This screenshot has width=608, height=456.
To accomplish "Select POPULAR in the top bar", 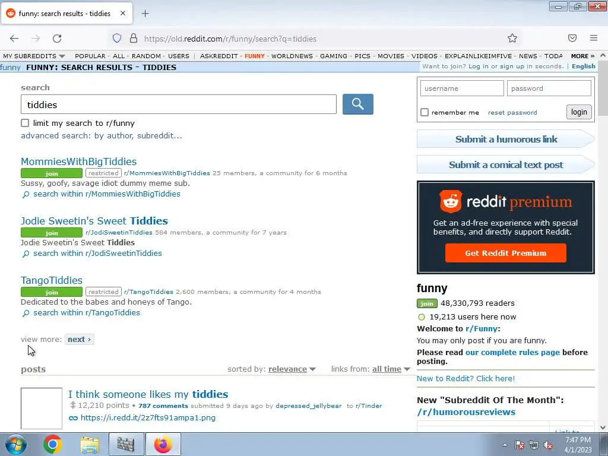I will (x=90, y=56).
